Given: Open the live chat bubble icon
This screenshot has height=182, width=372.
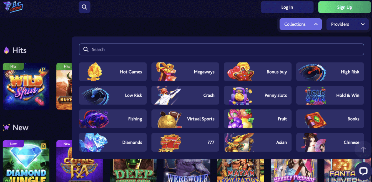Looking at the screenshot, I should click(x=363, y=171).
